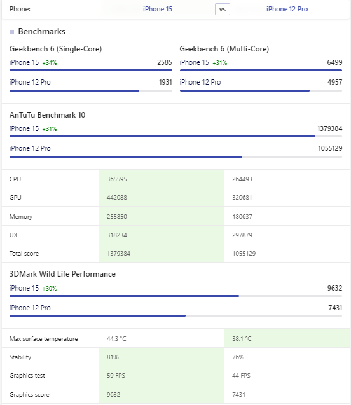
Task: Open iPhone 15 link under AnTuTu
Action: 24,128
